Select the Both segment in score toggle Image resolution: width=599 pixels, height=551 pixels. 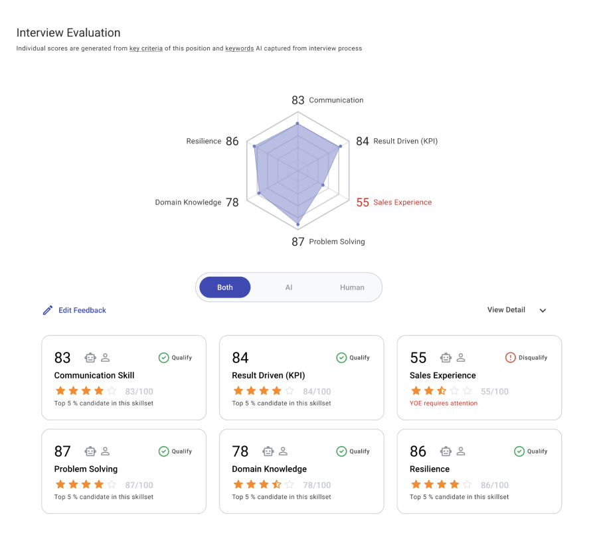pos(225,287)
